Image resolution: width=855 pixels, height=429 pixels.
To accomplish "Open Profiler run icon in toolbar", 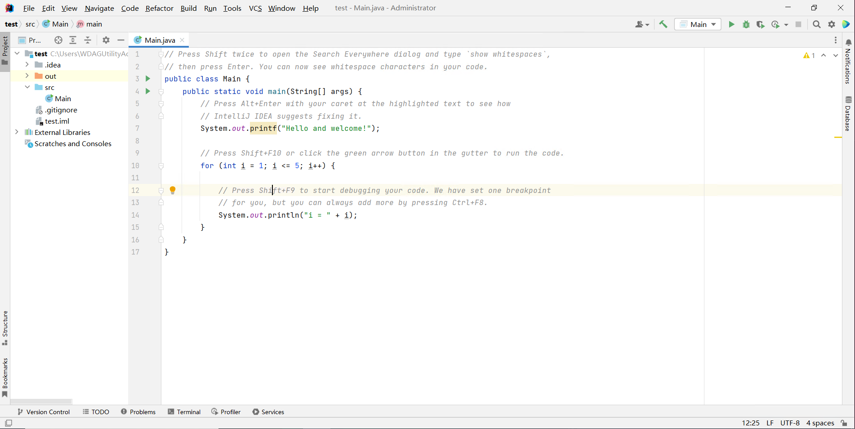I will point(775,24).
